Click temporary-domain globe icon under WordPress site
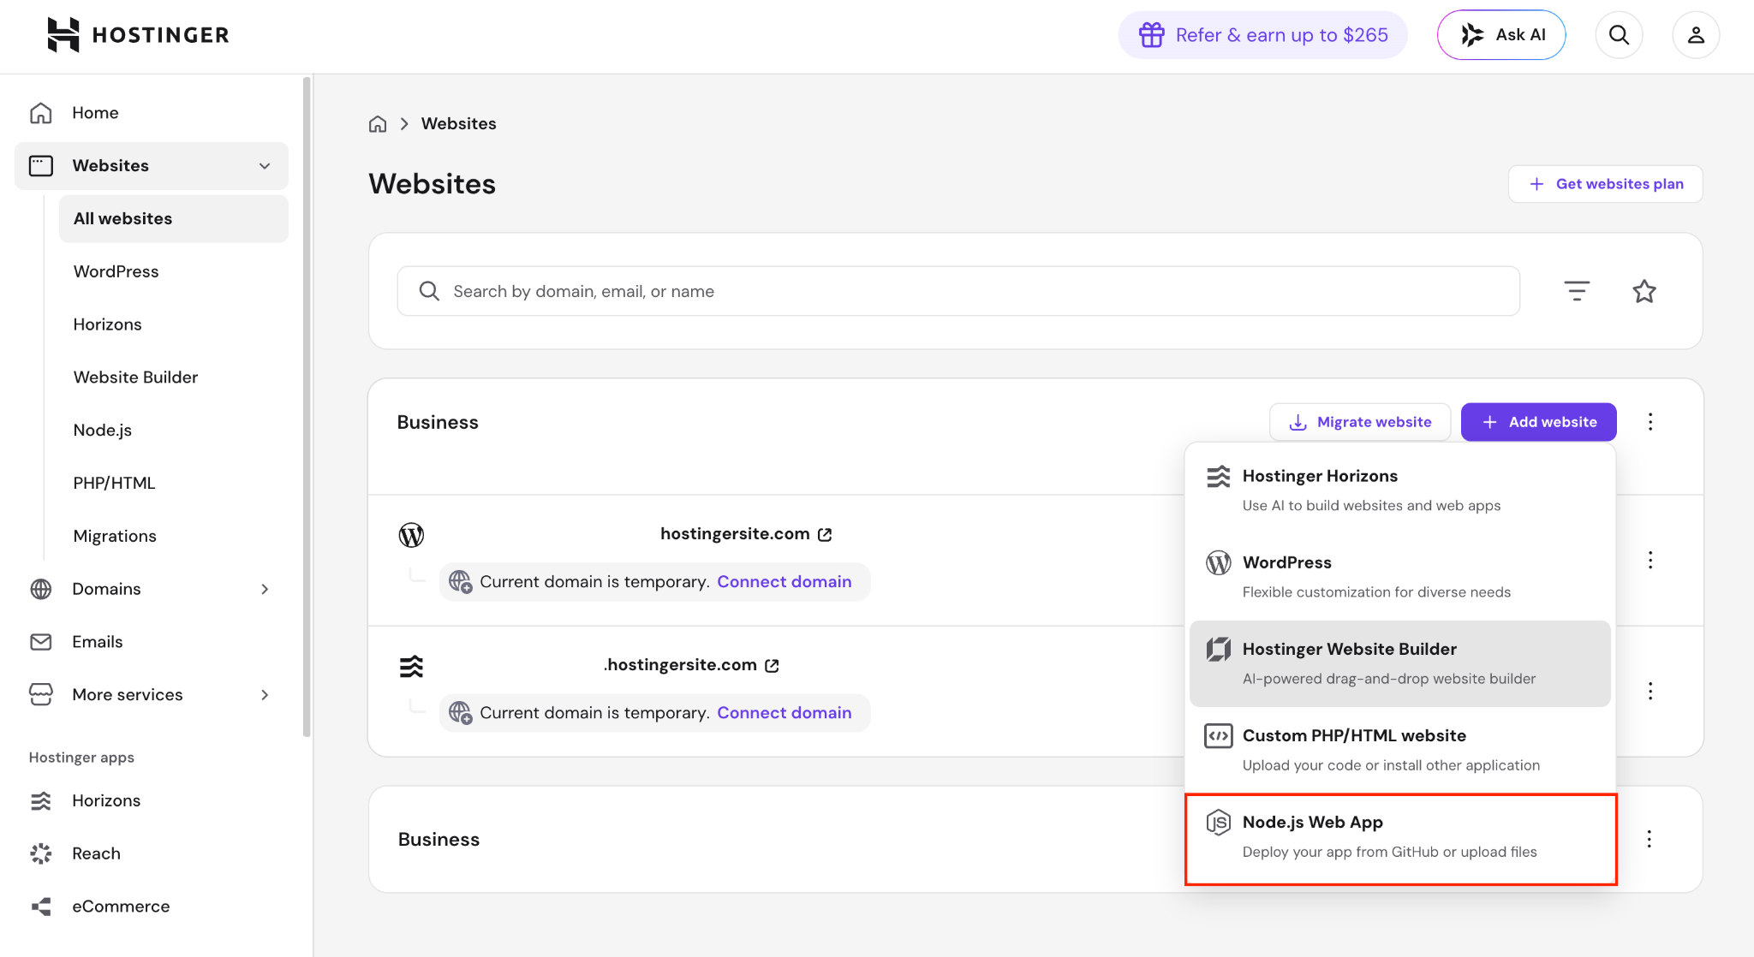 pyautogui.click(x=461, y=582)
